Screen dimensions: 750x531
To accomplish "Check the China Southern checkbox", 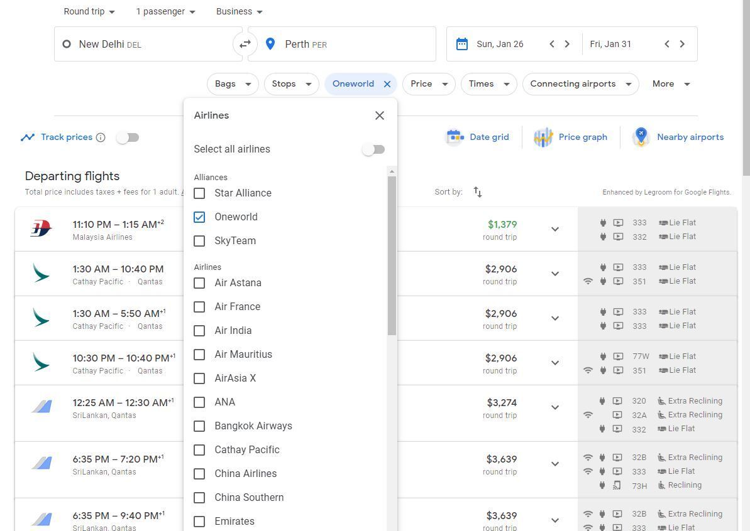I will point(199,498).
